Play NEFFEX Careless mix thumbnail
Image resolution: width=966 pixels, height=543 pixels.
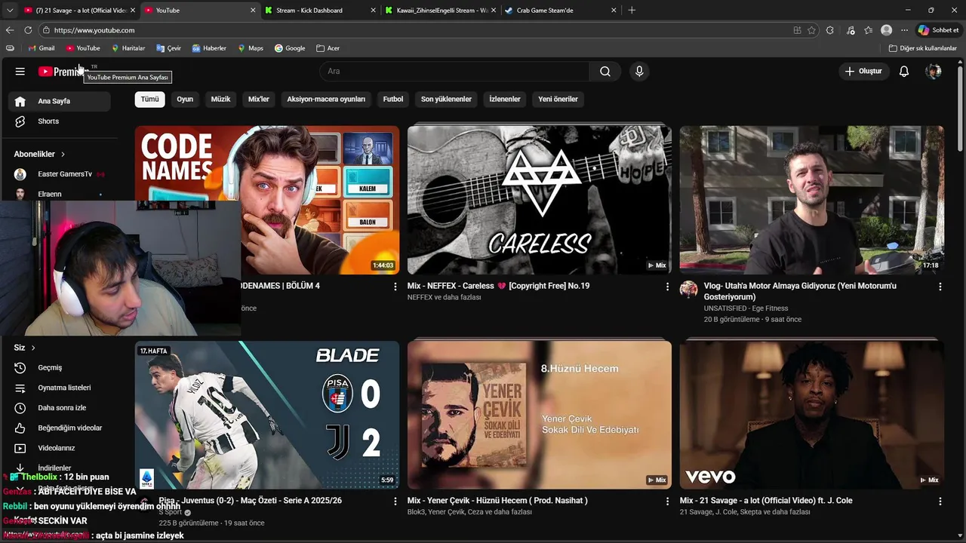click(x=539, y=200)
